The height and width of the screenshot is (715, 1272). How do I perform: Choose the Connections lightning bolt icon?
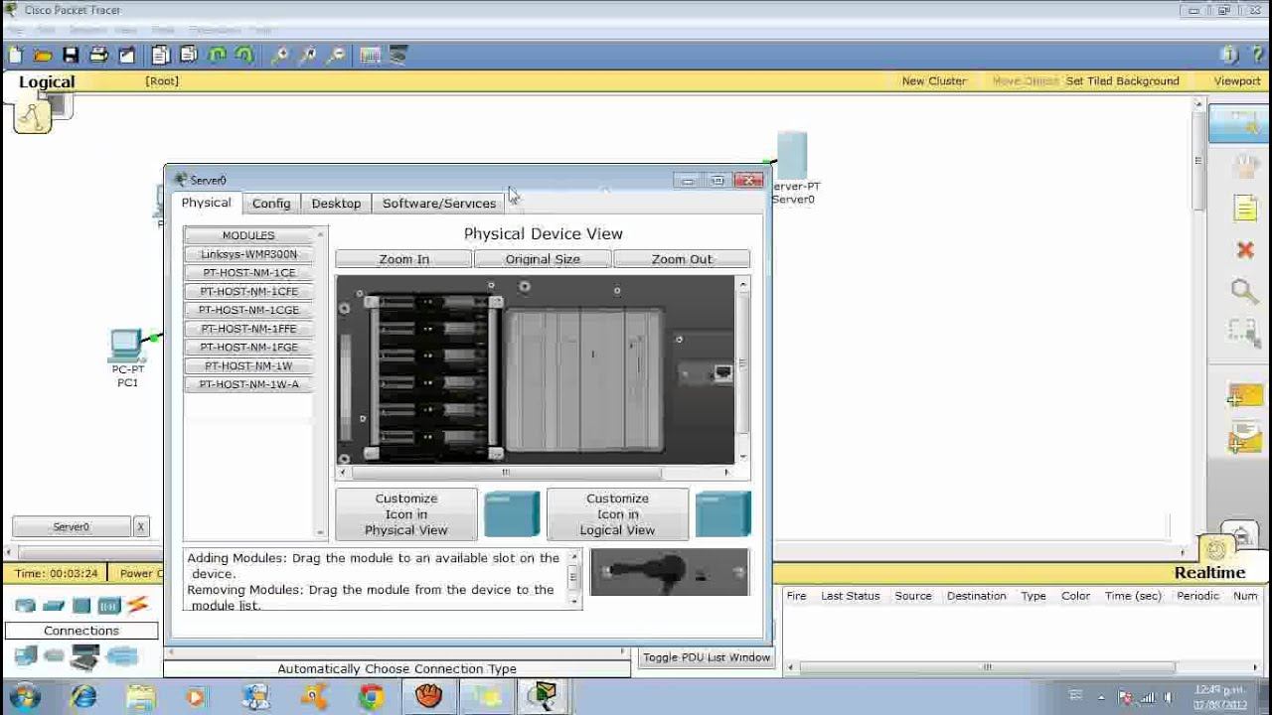tap(137, 605)
